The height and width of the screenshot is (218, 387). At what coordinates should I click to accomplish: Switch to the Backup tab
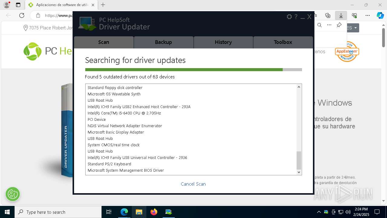[164, 42]
